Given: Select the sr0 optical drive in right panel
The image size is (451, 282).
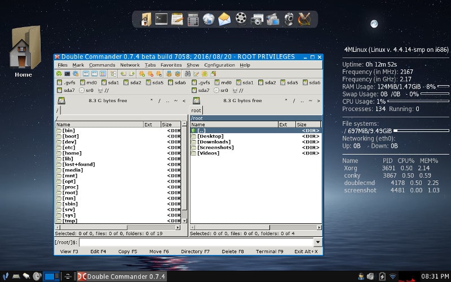Looking at the screenshot, I should pyautogui.click(x=220, y=90).
